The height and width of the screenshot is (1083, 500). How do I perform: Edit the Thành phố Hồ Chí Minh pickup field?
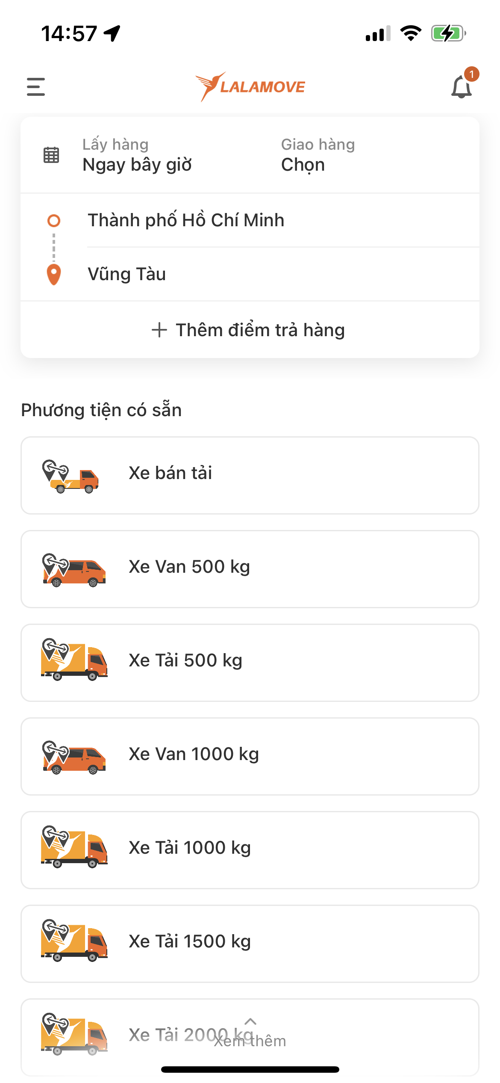283,220
